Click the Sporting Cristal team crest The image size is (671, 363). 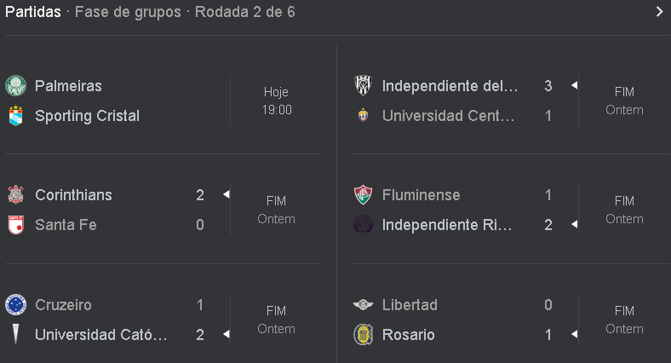click(x=15, y=116)
